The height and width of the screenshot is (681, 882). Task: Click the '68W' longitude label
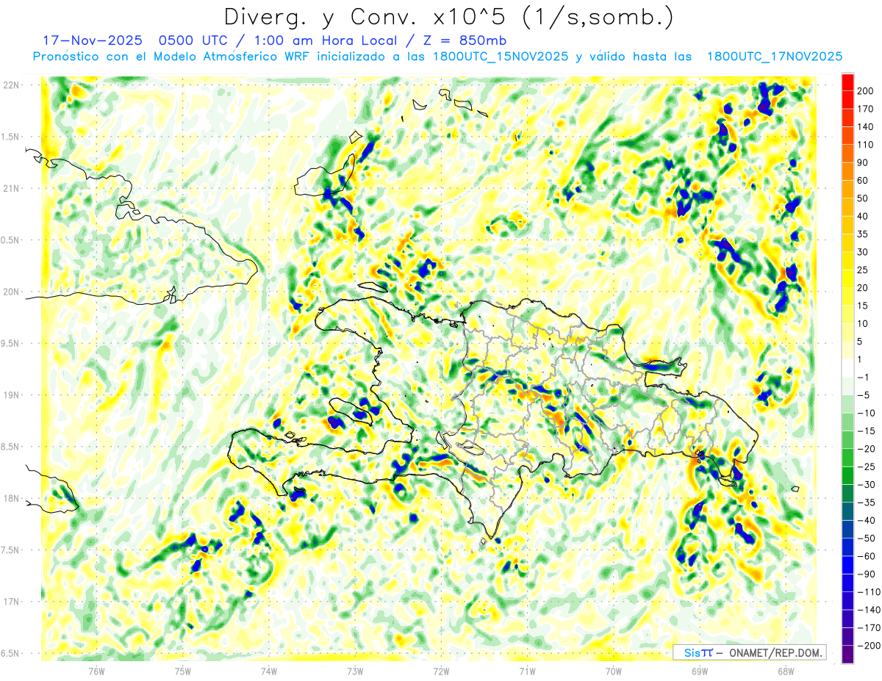785,670
